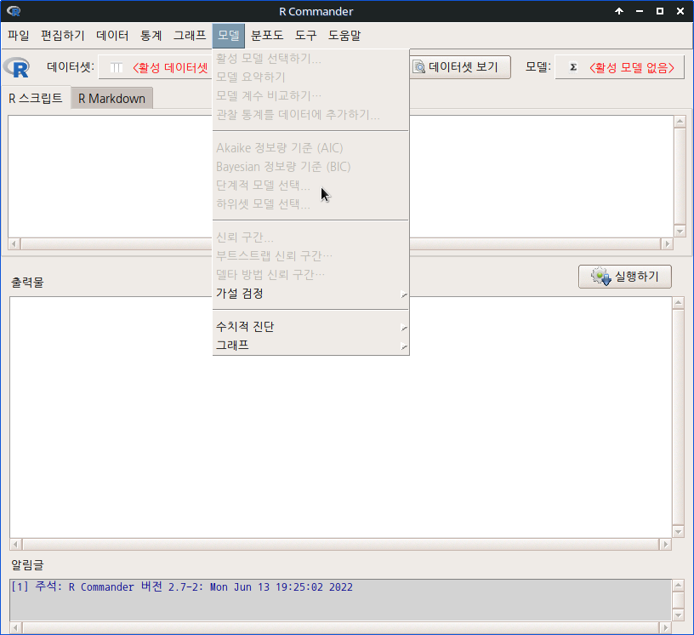The height and width of the screenshot is (635, 694).
Task: Click the R logo icon beside 데이터셋
Action: (17, 67)
